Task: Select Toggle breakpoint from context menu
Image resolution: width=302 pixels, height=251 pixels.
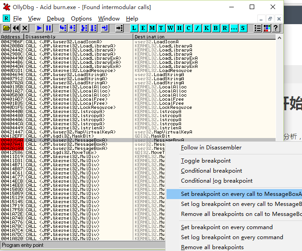Action: [206, 161]
